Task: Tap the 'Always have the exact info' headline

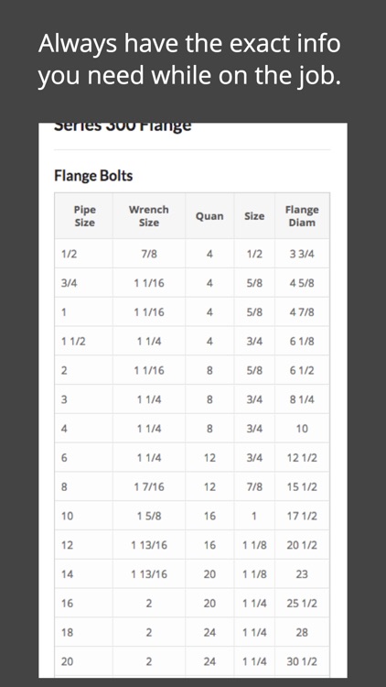Action: click(x=189, y=44)
